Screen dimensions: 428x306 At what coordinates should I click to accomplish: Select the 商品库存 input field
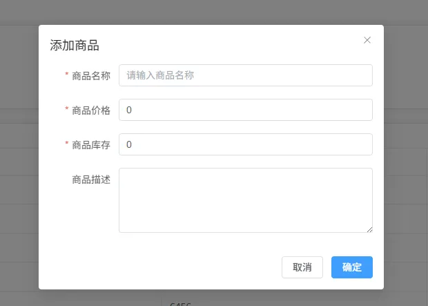(x=245, y=144)
